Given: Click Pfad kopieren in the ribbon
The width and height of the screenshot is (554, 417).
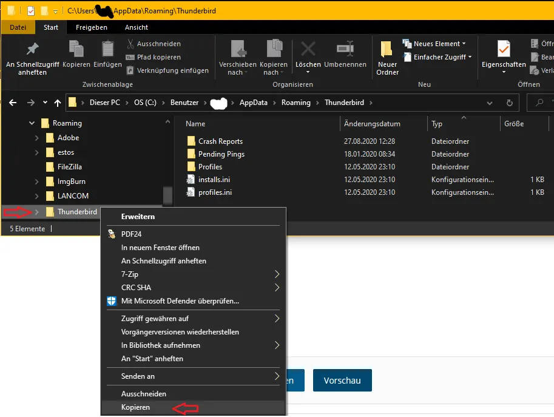Looking at the screenshot, I should [x=154, y=57].
